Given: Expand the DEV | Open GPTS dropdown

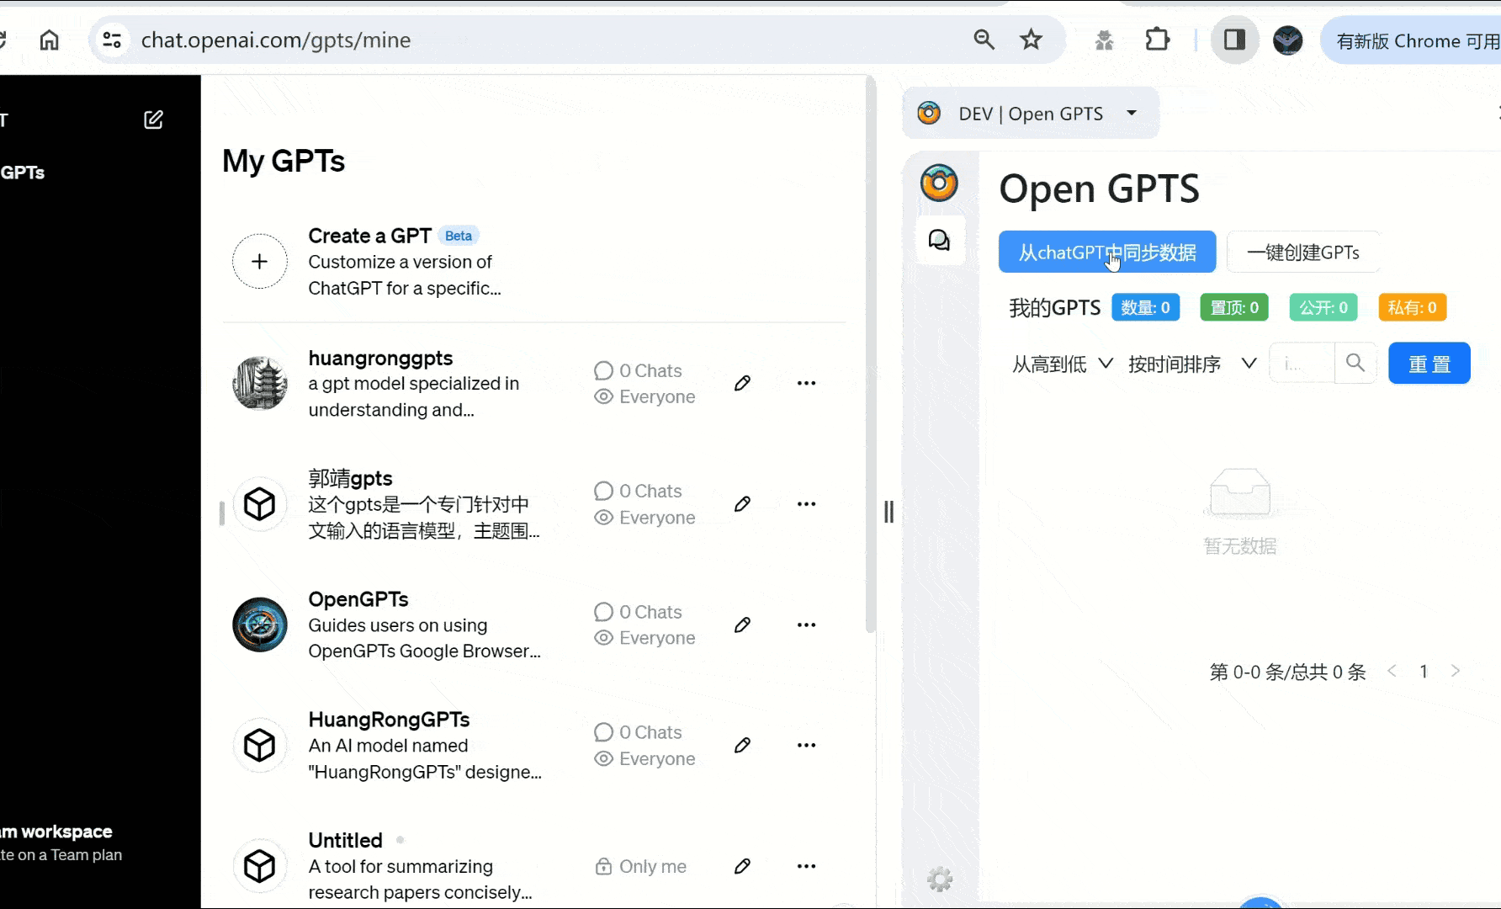Looking at the screenshot, I should [1132, 113].
